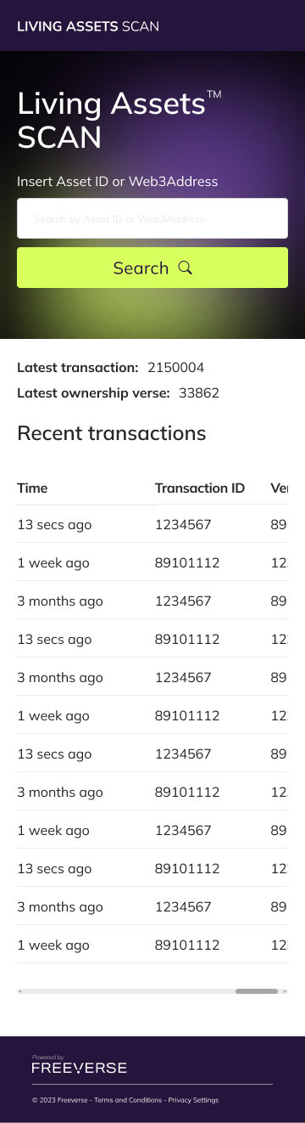Open latest transaction number 2150004

[x=175, y=368]
